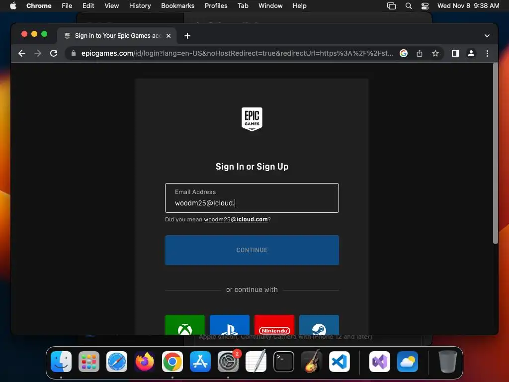This screenshot has height=382, width=509.
Task: Open TextEdit from the Dock
Action: (x=256, y=362)
